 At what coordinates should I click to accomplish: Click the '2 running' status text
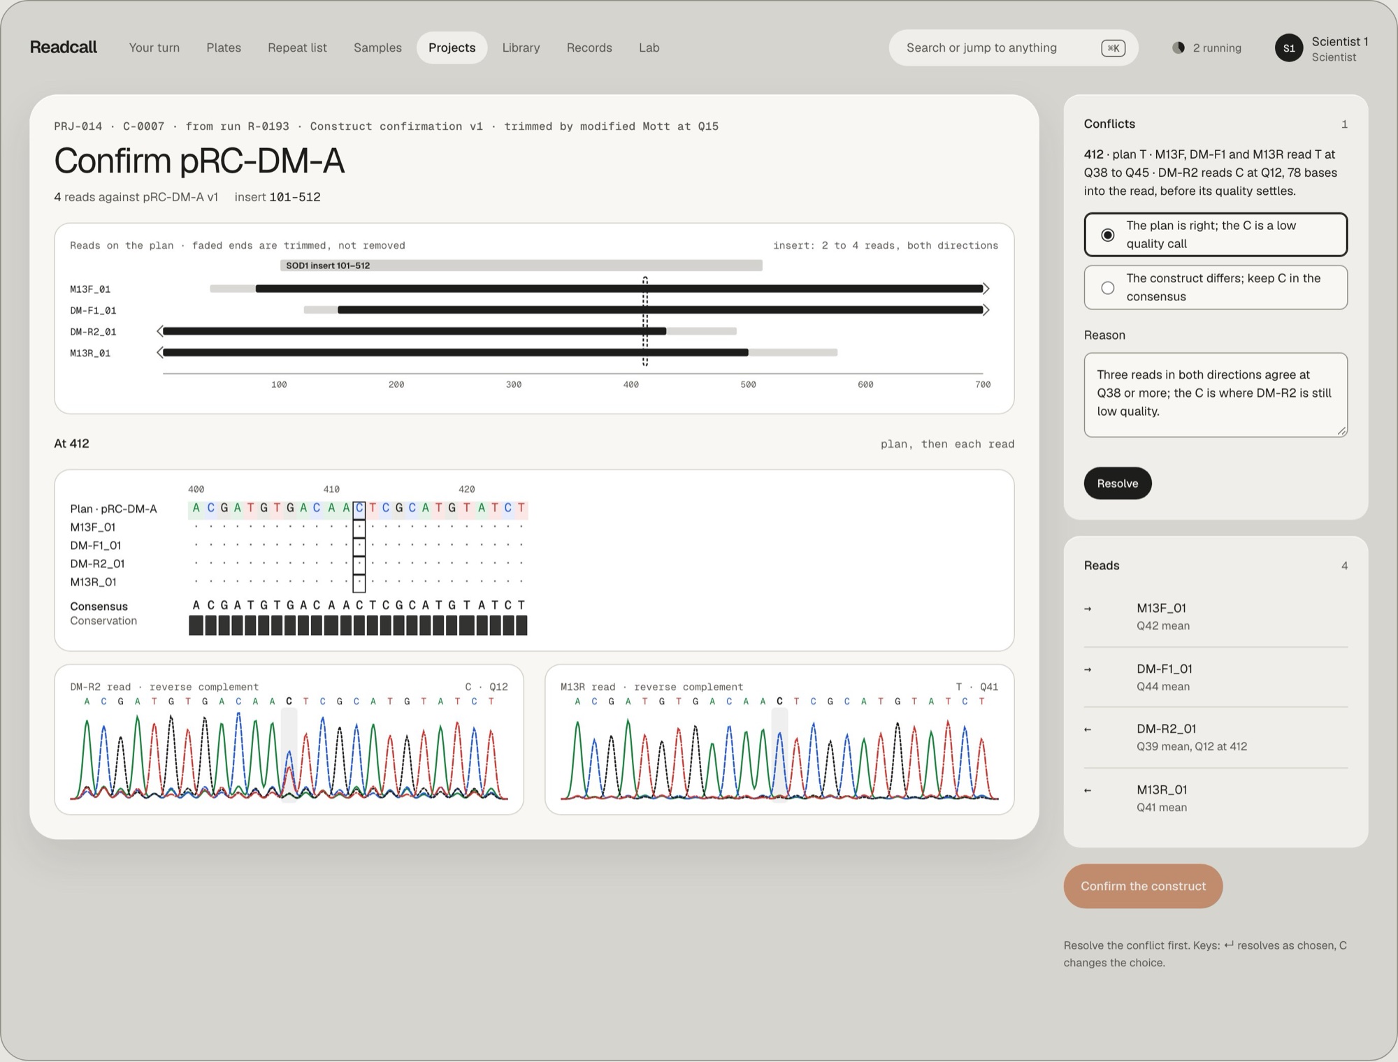click(x=1217, y=48)
